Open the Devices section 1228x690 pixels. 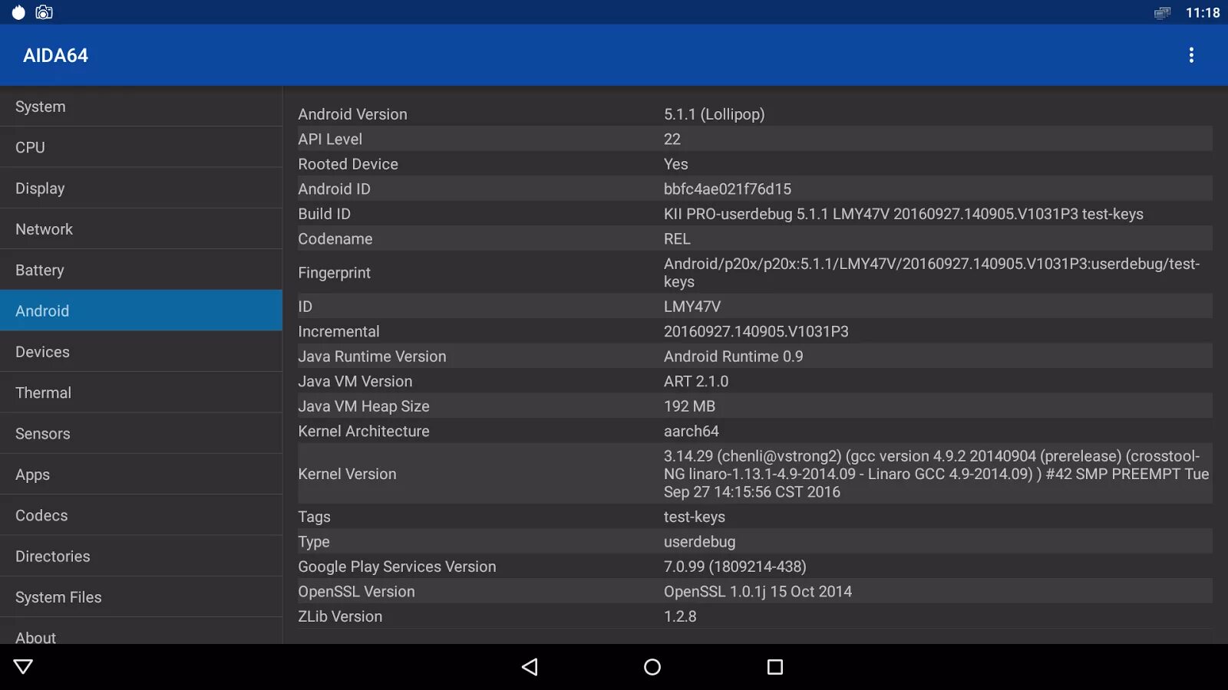coord(141,352)
